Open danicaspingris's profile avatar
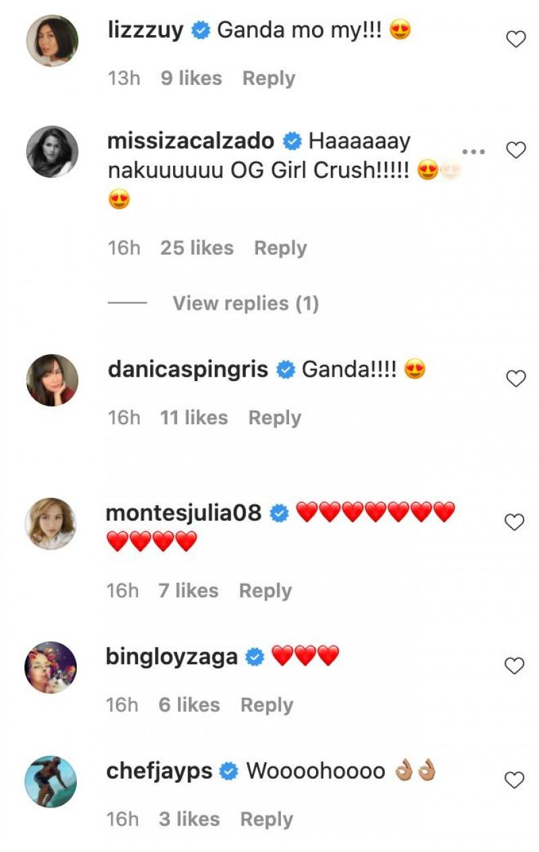The width and height of the screenshot is (539, 852). [52, 380]
